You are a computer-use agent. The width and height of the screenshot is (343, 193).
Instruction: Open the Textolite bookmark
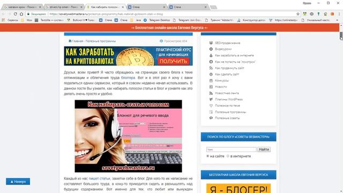tap(49, 20)
